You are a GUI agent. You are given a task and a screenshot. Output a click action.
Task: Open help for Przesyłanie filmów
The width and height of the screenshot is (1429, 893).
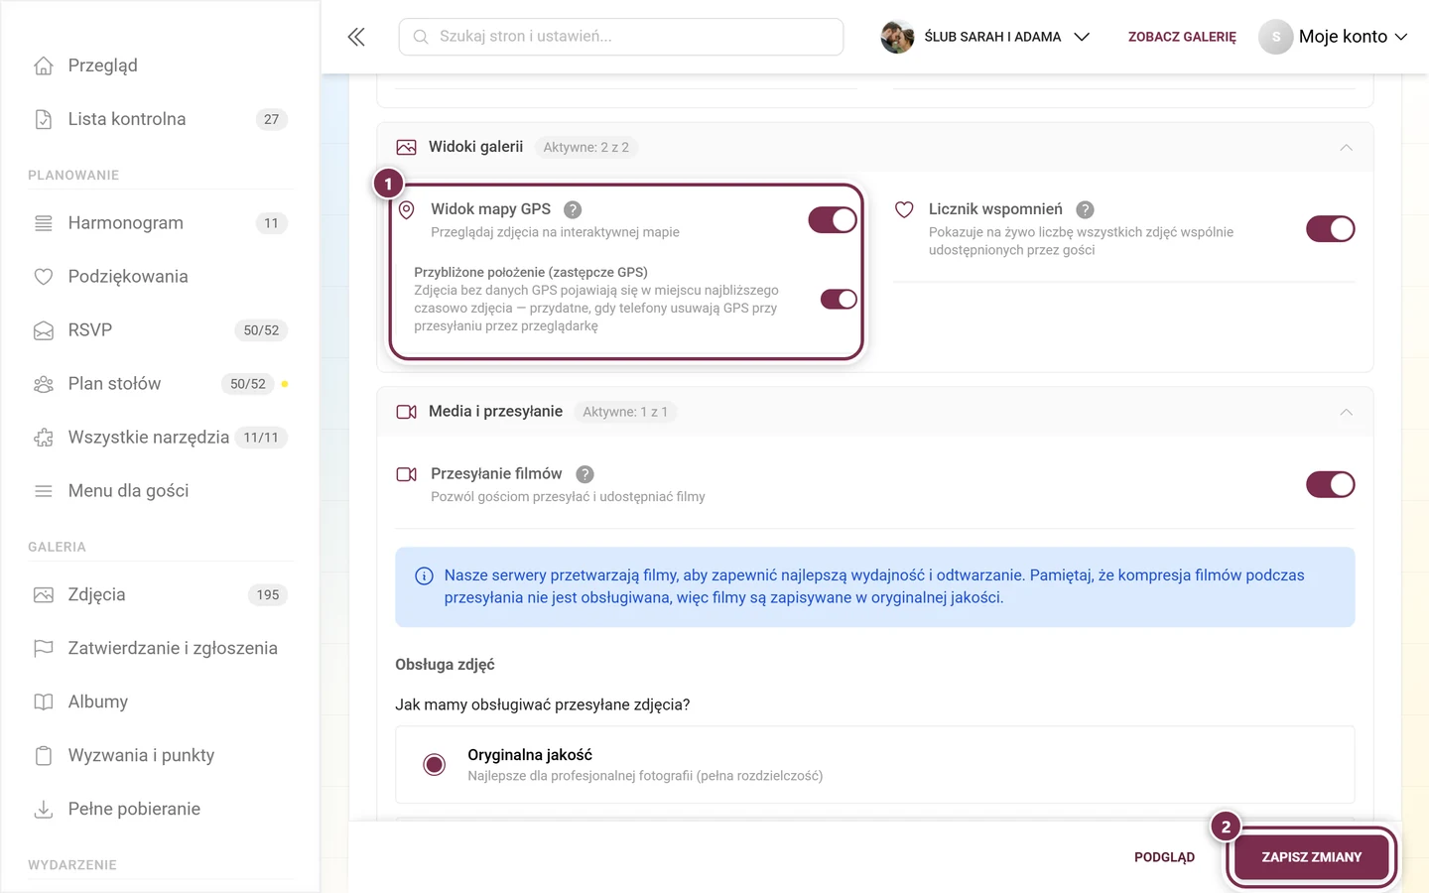tap(585, 474)
